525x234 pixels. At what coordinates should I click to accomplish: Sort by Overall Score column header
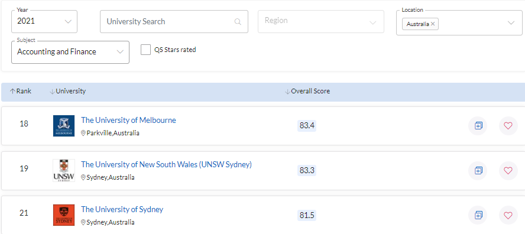(x=307, y=91)
